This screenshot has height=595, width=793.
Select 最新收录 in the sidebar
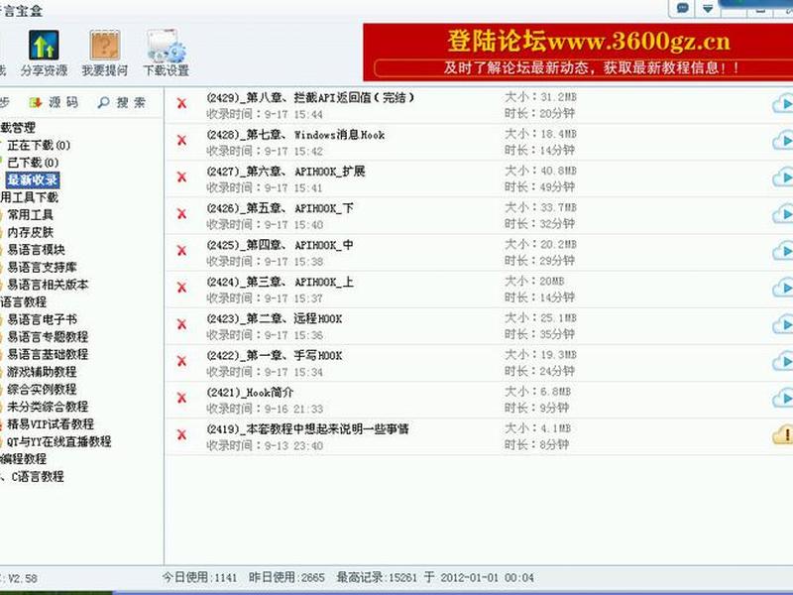(x=33, y=179)
